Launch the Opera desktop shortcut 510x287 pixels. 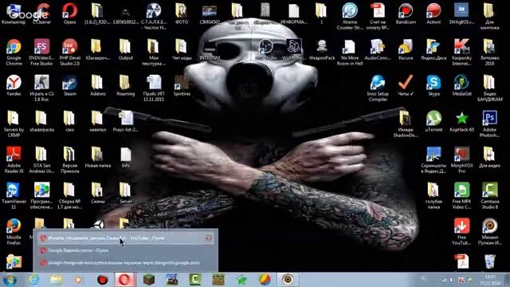pyautogui.click(x=69, y=14)
